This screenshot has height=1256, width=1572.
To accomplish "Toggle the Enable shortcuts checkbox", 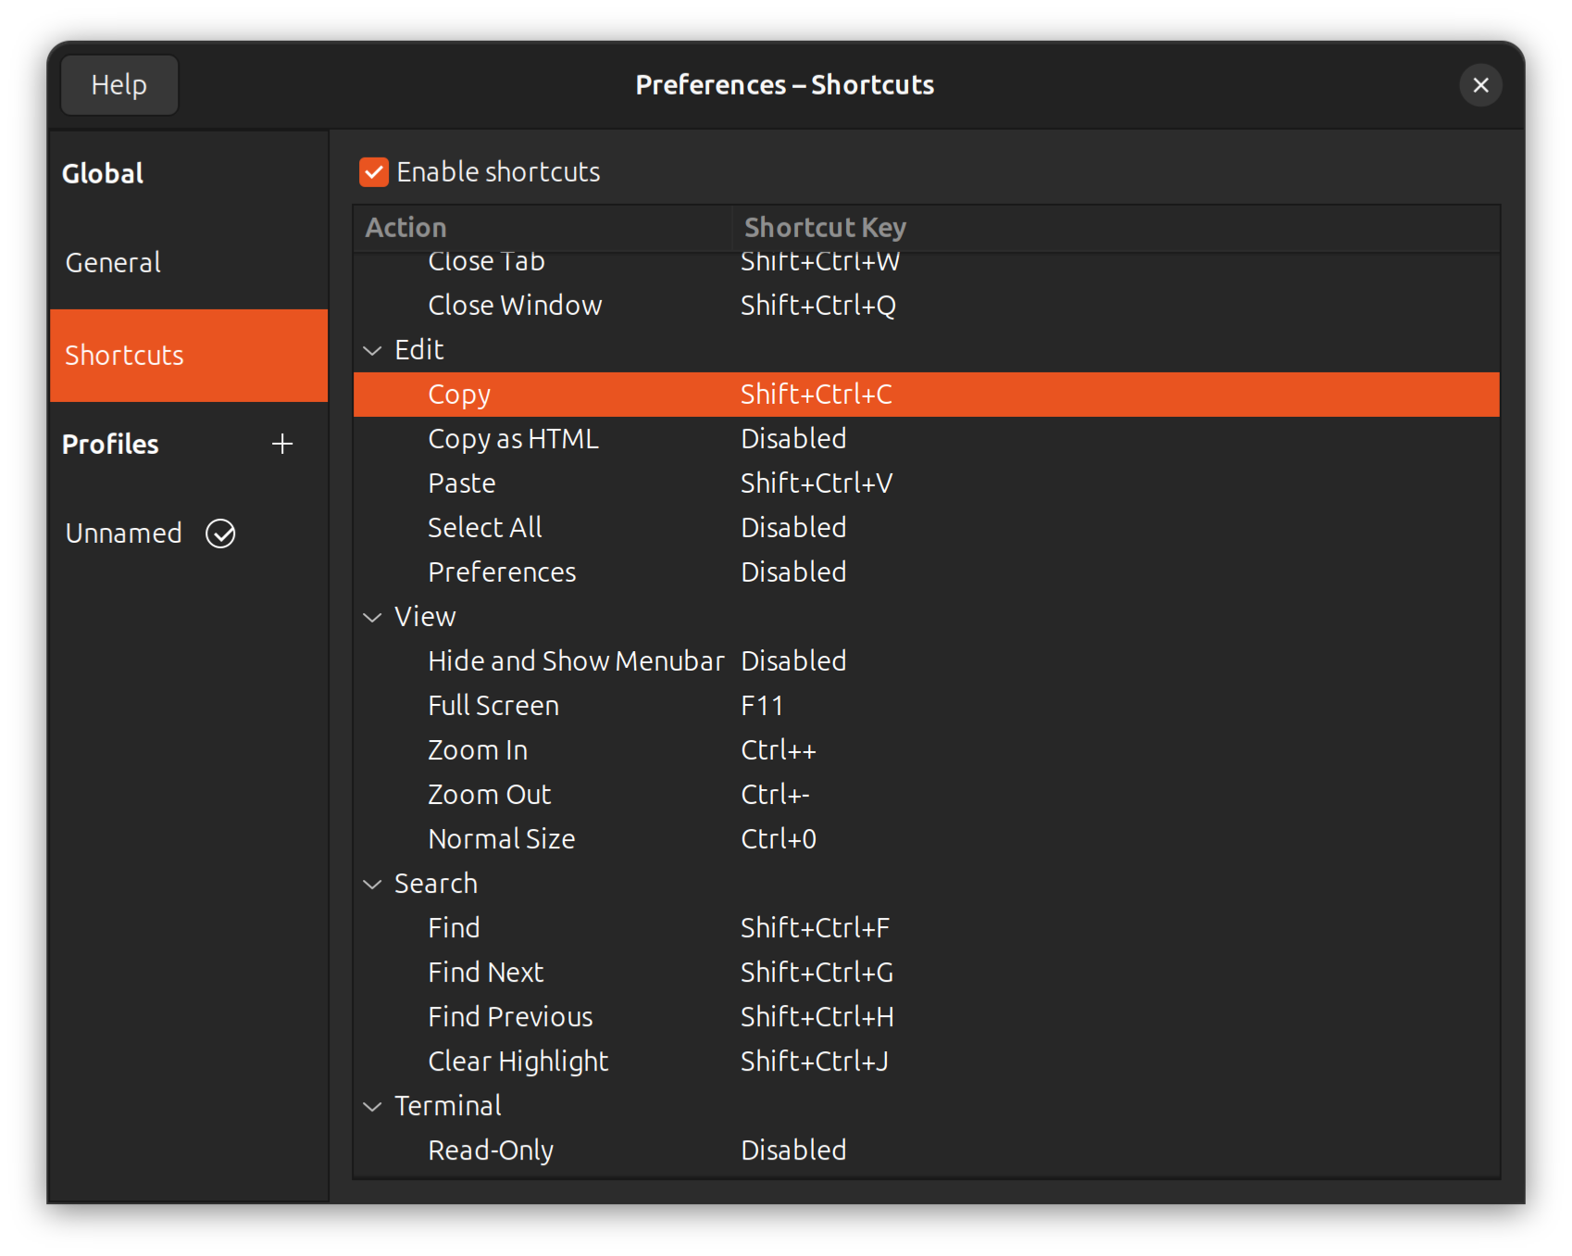I will tap(374, 172).
